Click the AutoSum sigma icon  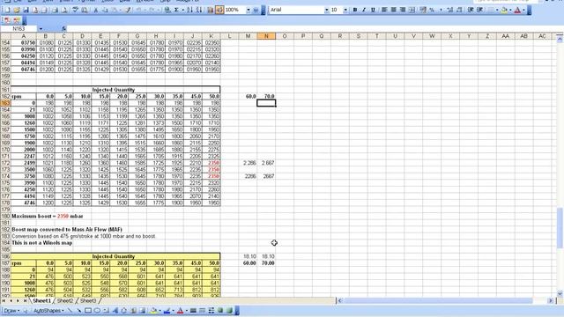[x=176, y=10]
